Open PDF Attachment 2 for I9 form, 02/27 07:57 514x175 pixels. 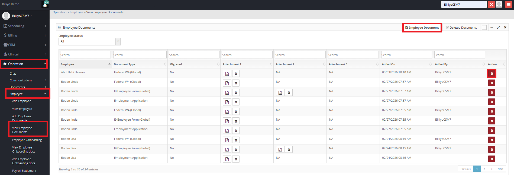tap(280, 93)
